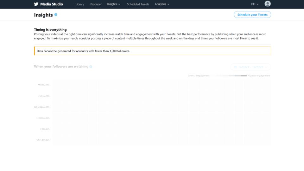Open the PH account switcher dropdown
The width and height of the screenshot is (304, 171).
click(x=255, y=4)
